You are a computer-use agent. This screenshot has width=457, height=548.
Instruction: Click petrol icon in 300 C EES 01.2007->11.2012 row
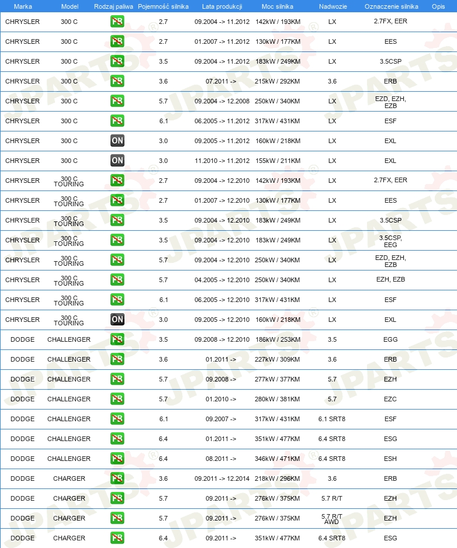(x=117, y=41)
